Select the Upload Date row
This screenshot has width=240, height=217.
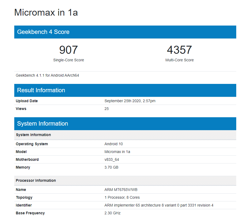(81, 101)
